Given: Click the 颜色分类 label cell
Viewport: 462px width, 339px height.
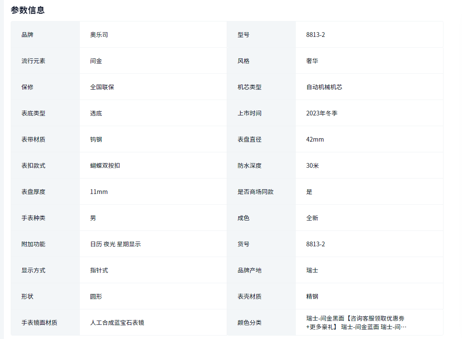Looking at the screenshot, I should 249,323.
